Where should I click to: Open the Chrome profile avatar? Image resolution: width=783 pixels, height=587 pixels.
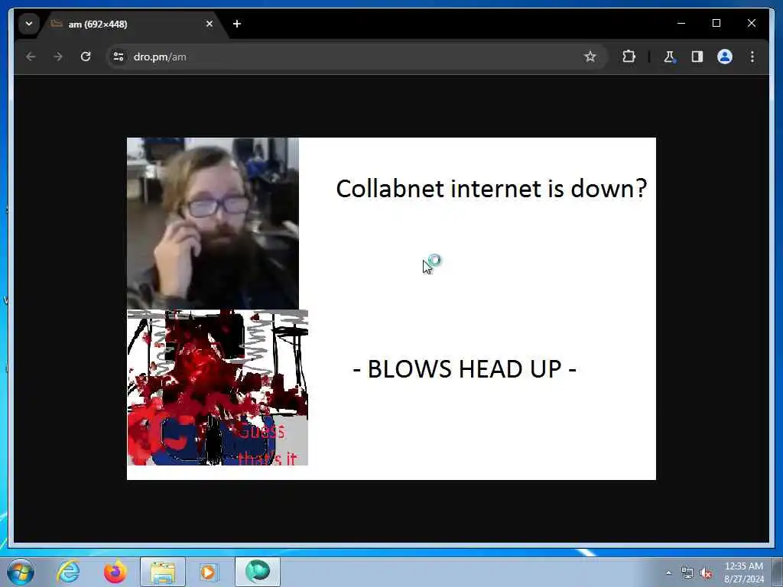725,57
